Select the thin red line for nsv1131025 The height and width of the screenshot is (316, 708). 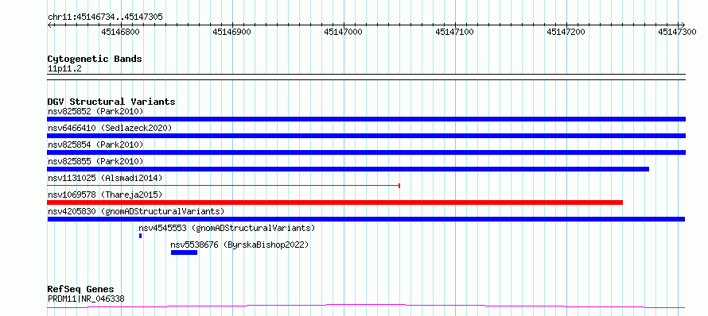click(224, 186)
